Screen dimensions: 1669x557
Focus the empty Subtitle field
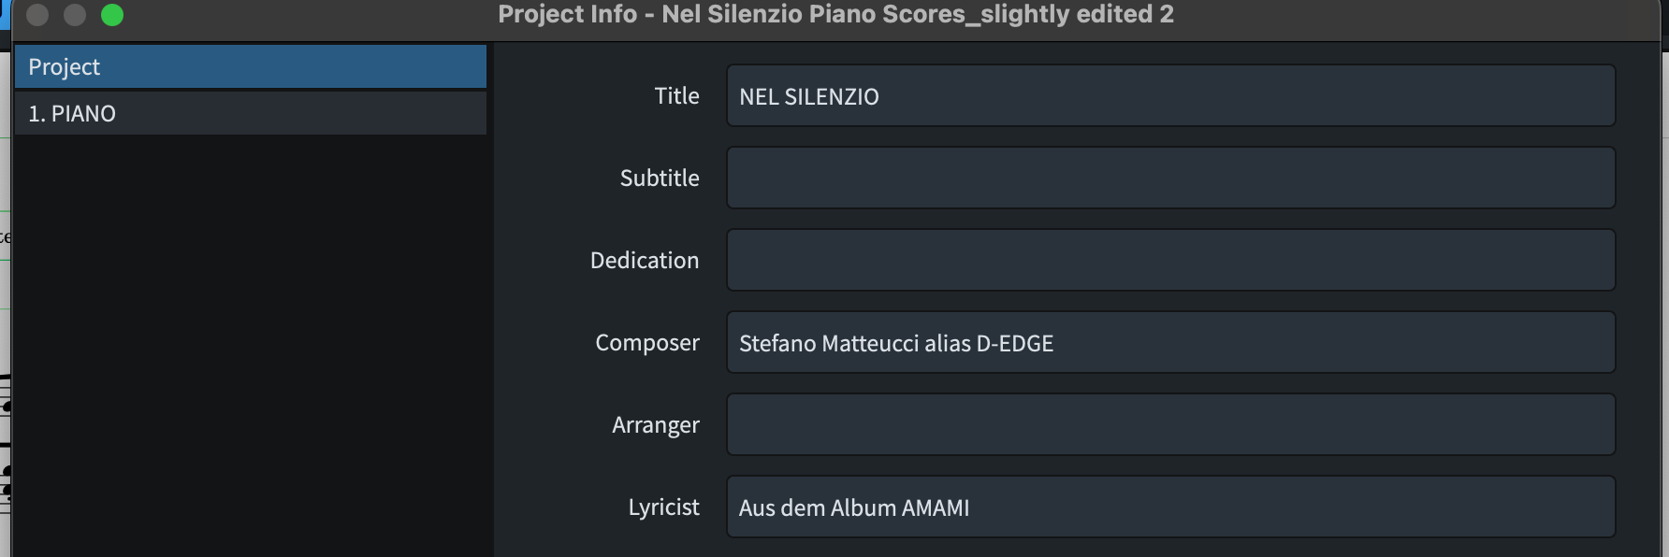click(1169, 178)
